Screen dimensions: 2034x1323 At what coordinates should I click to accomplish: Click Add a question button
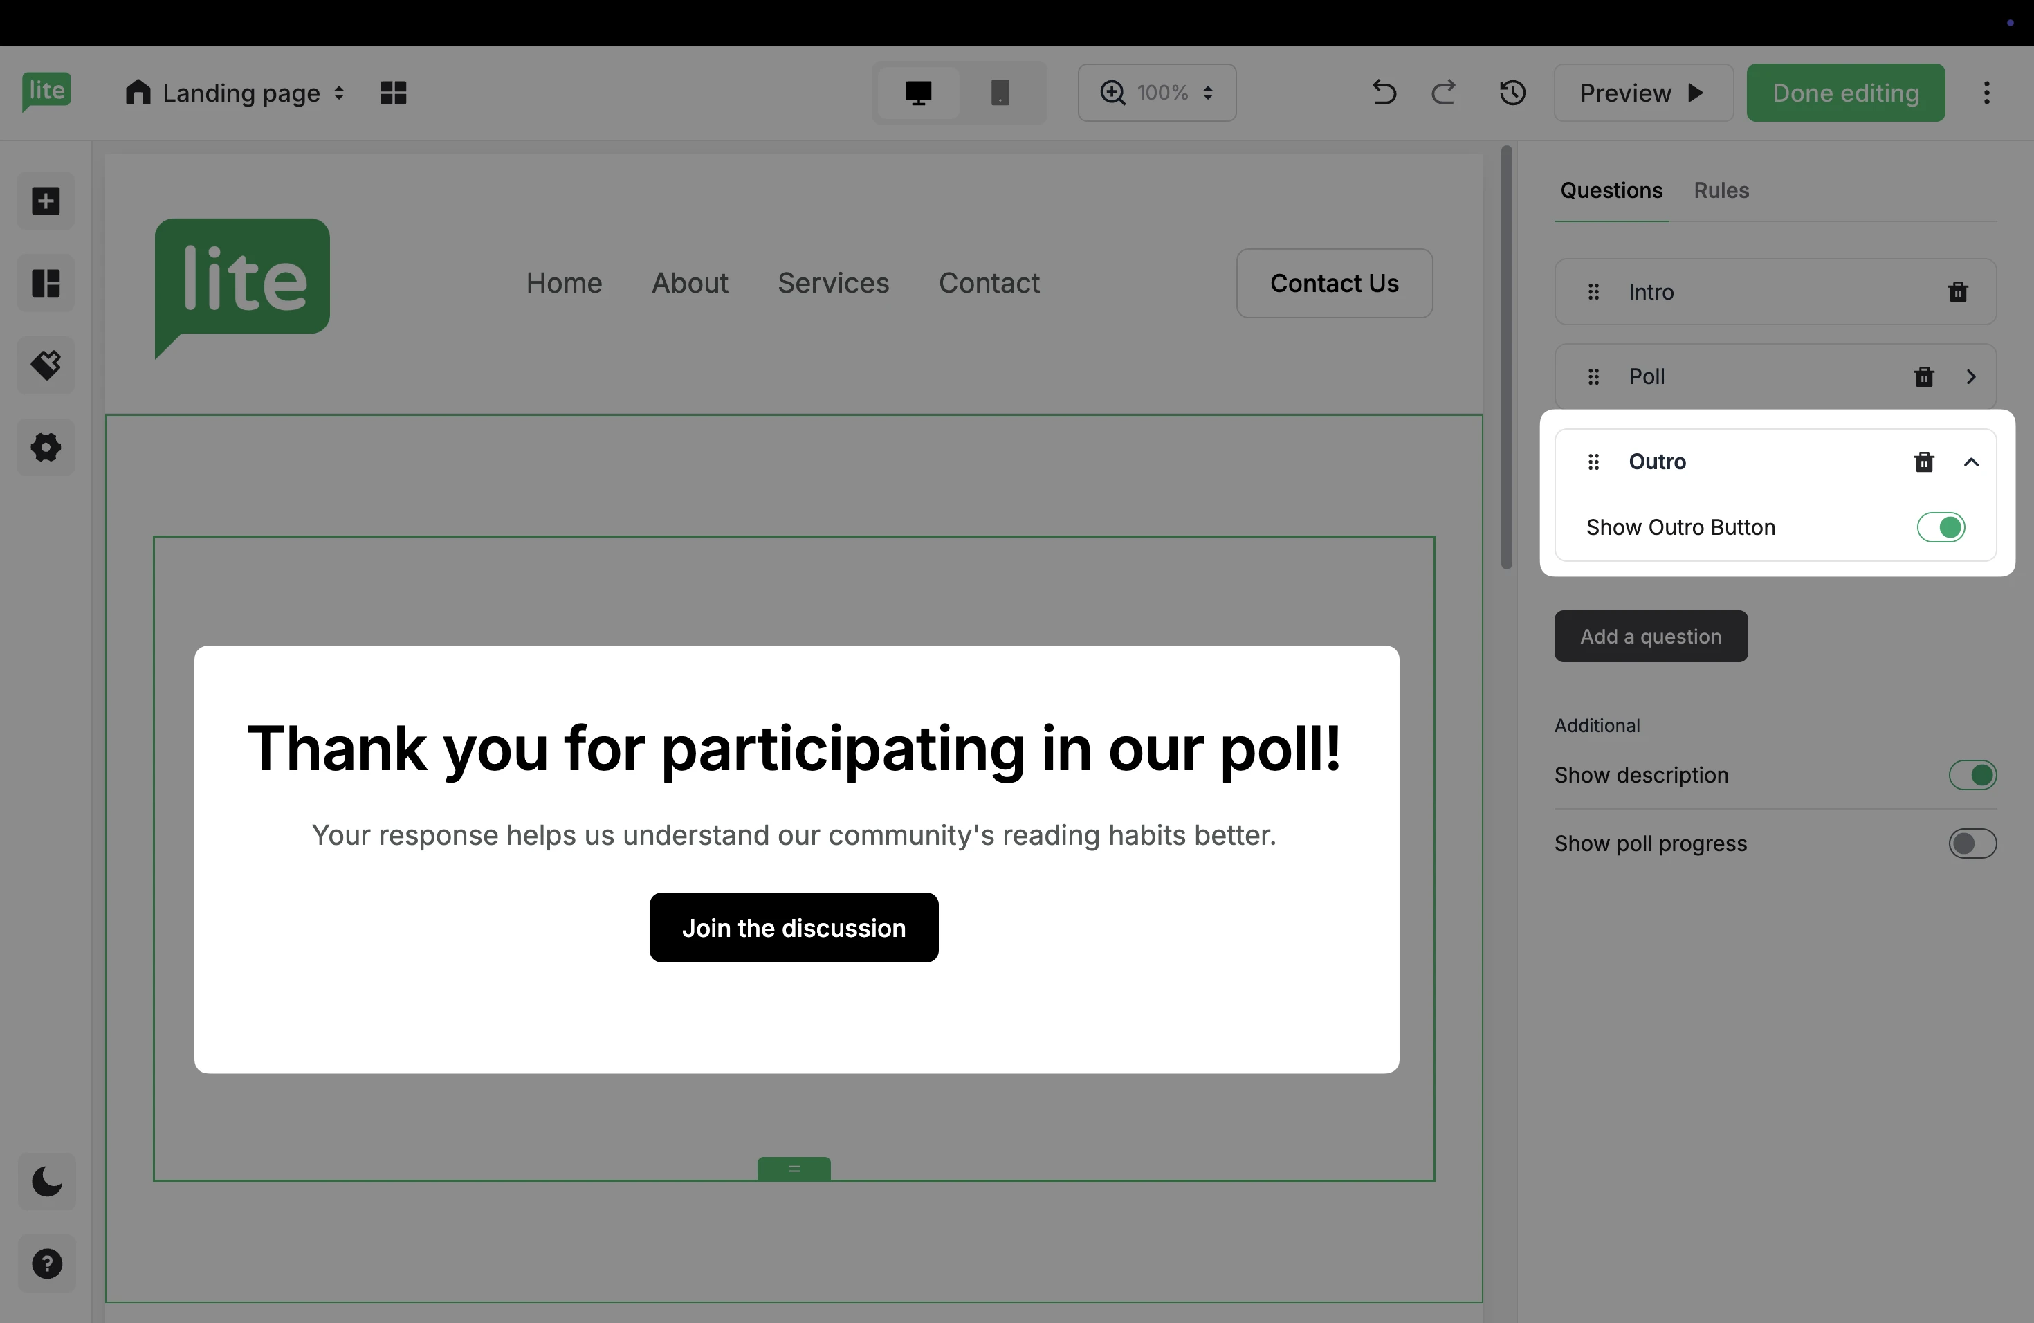(1650, 637)
